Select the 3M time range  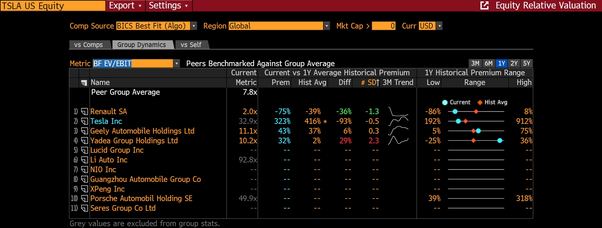point(475,63)
